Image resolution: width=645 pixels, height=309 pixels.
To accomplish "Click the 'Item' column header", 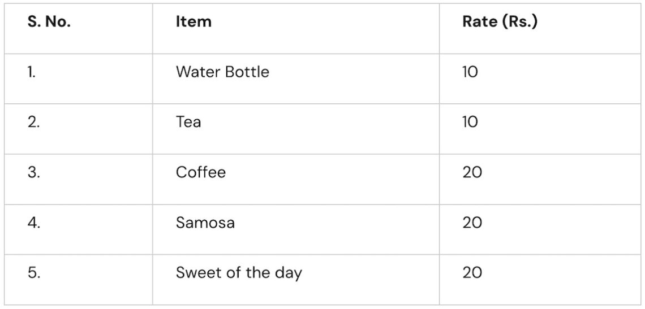I will point(193,22).
